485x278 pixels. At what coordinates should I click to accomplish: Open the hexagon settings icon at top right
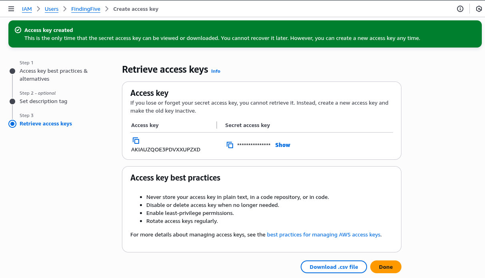pyautogui.click(x=479, y=9)
